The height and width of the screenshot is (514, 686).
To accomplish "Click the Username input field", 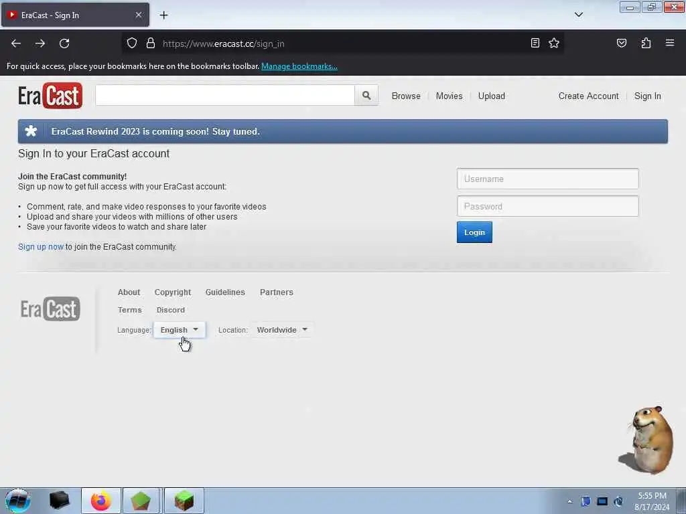I will pos(548,179).
